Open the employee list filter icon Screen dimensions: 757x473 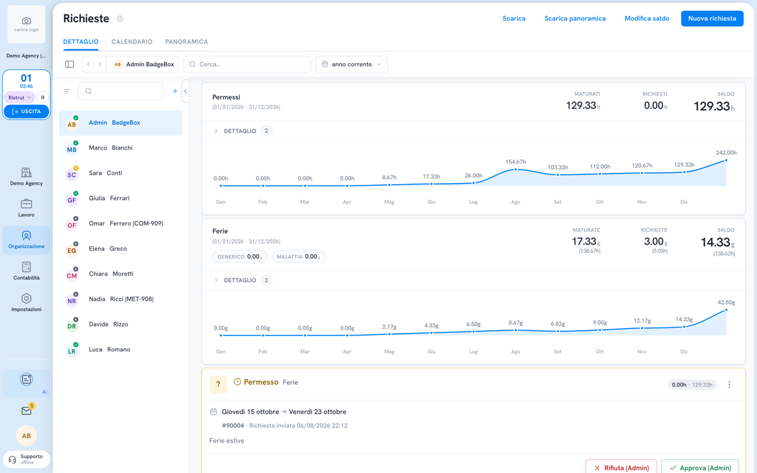[67, 91]
